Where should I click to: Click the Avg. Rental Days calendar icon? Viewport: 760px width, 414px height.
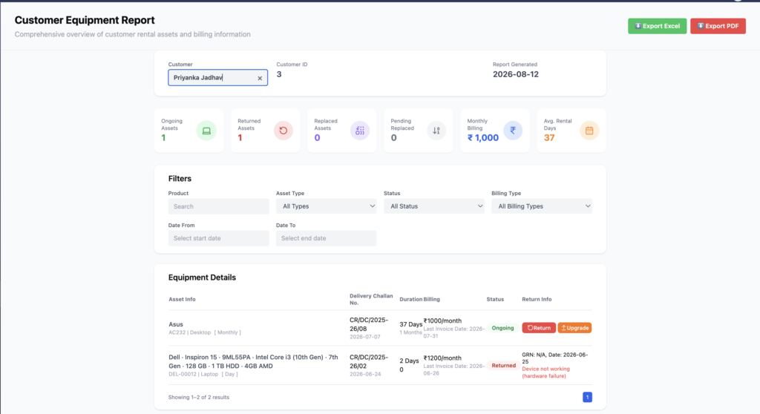589,131
